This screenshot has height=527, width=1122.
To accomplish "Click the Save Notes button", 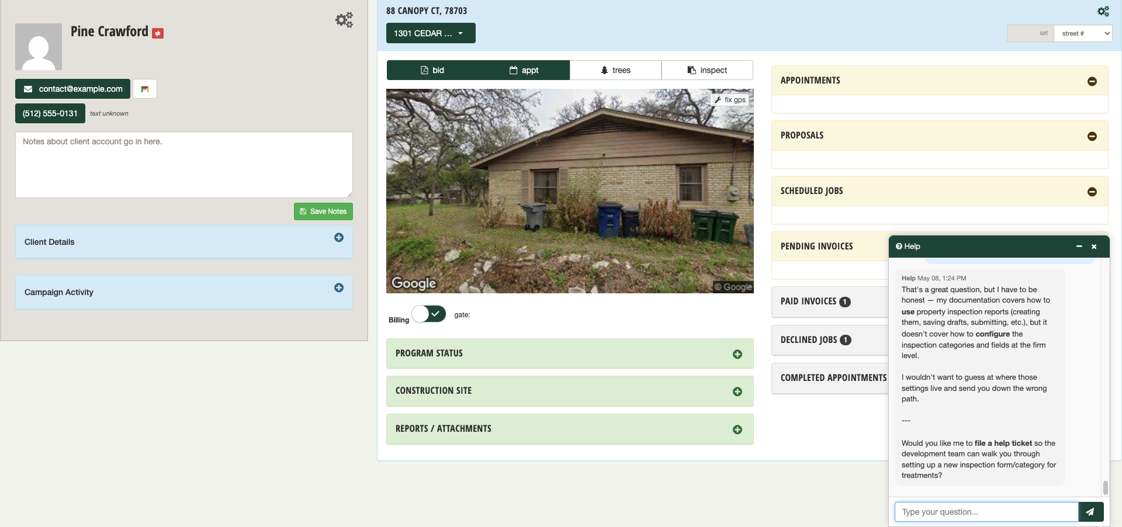I will [323, 212].
